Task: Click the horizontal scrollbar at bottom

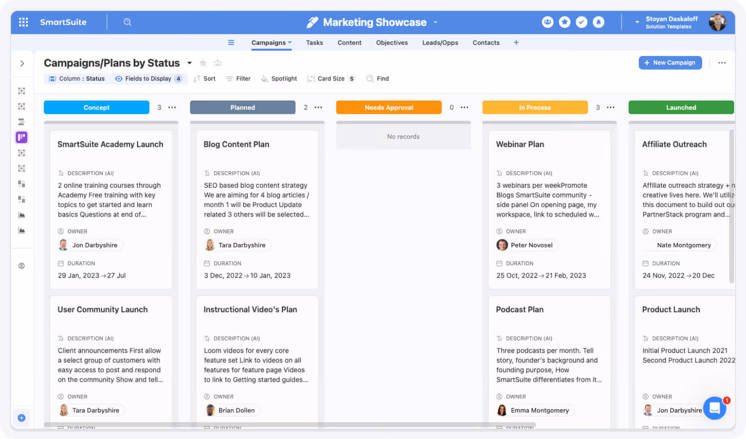Action: click(289, 425)
